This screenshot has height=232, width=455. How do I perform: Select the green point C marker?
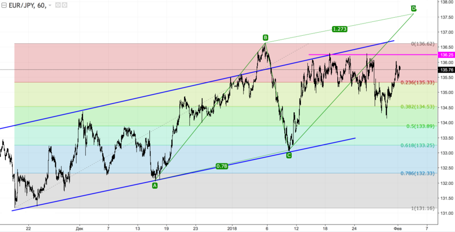coord(289,155)
